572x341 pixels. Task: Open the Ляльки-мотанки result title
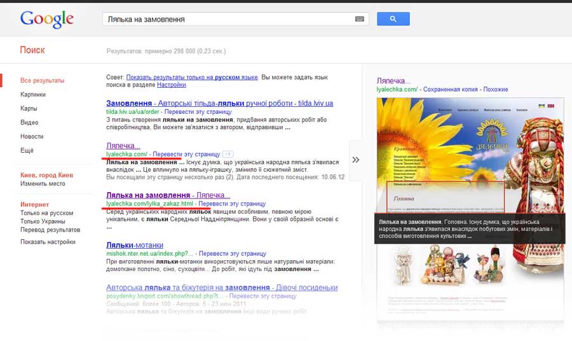135,245
